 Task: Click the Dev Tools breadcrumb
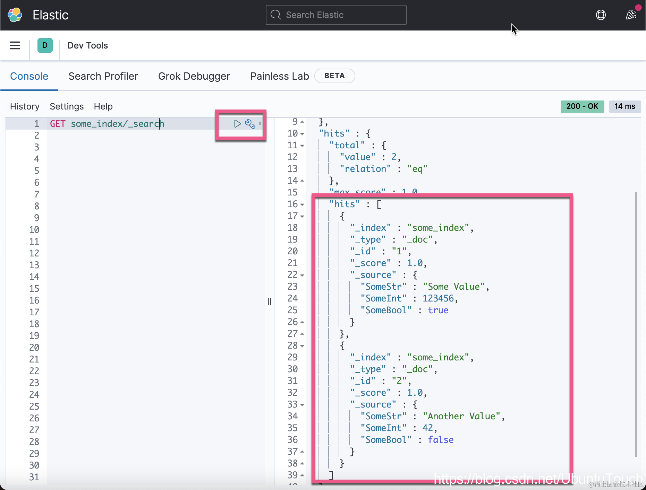click(x=88, y=45)
